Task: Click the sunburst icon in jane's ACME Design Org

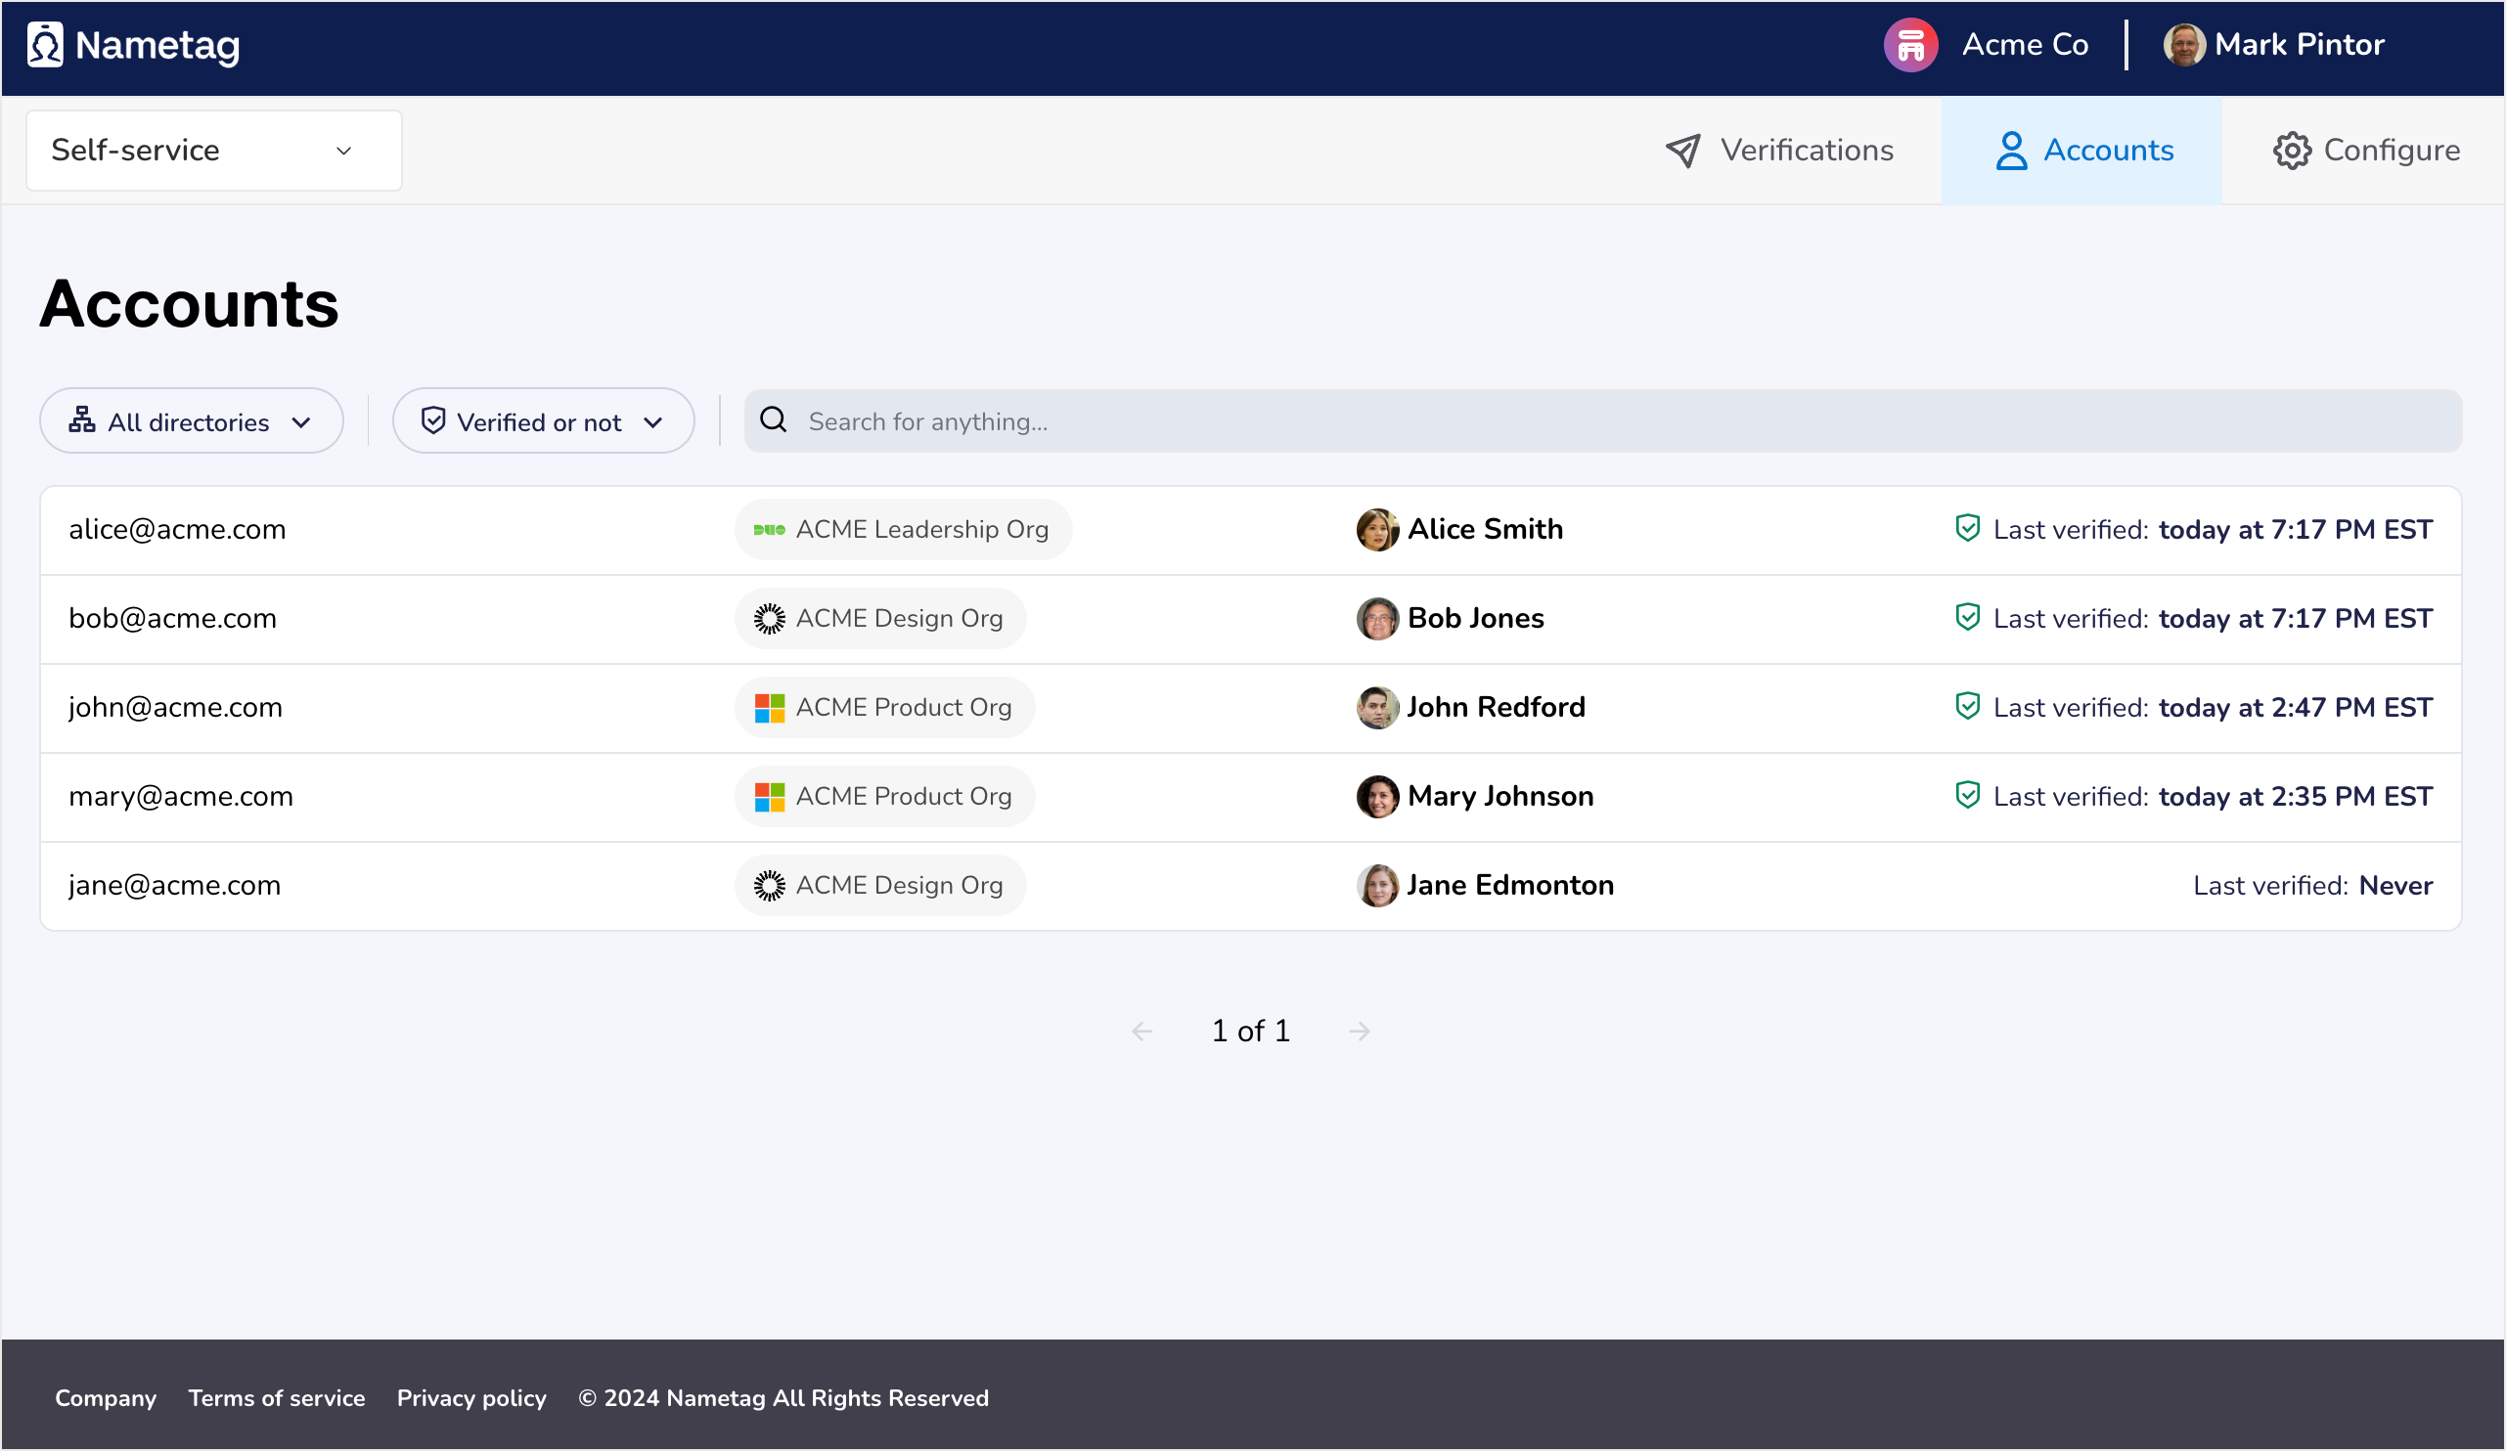Action: 769,886
